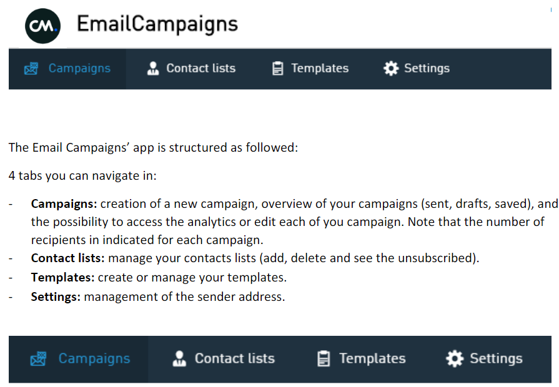Click the bold "Templates:" bullet heading

[62, 277]
